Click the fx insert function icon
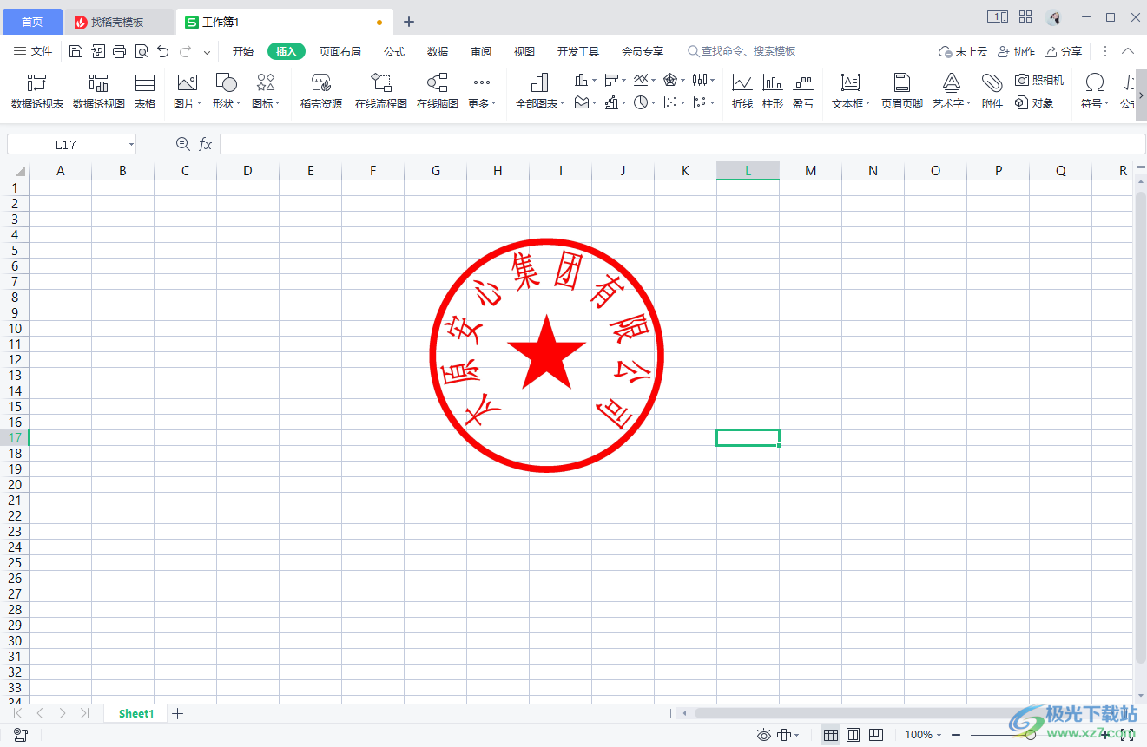The image size is (1147, 747). (206, 144)
